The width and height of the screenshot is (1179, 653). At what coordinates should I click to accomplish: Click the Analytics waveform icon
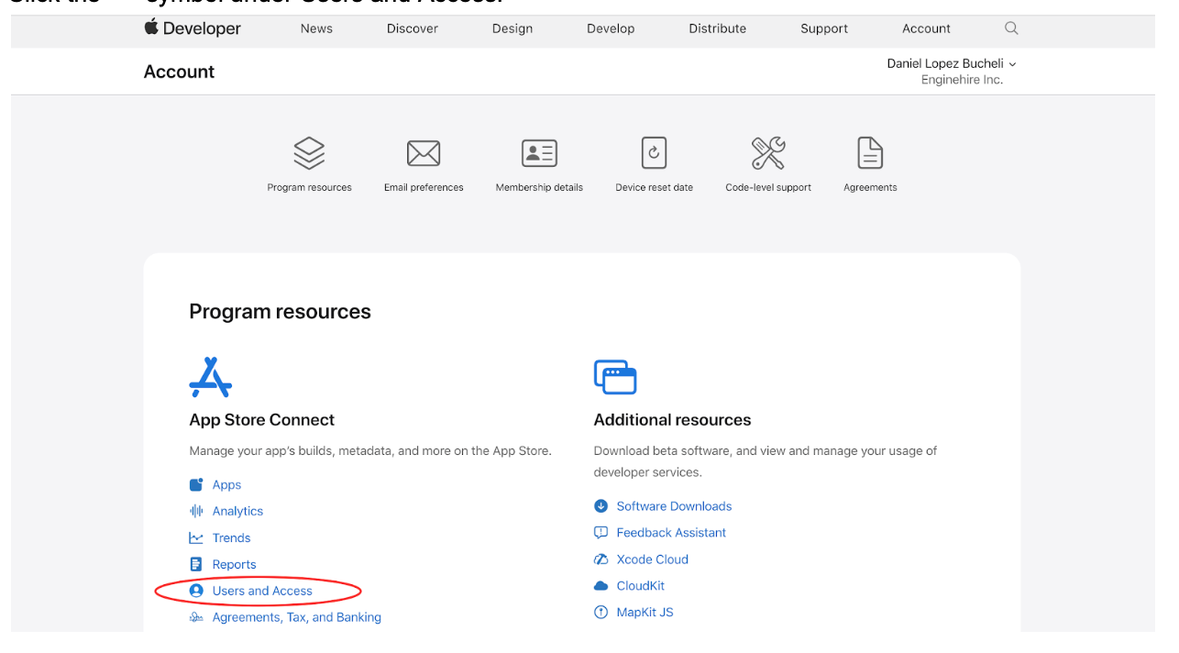click(x=196, y=512)
